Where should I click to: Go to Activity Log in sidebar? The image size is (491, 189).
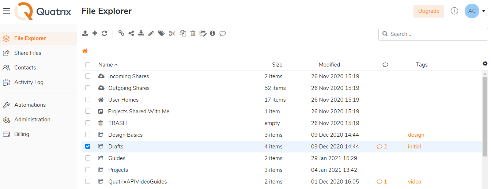point(29,82)
